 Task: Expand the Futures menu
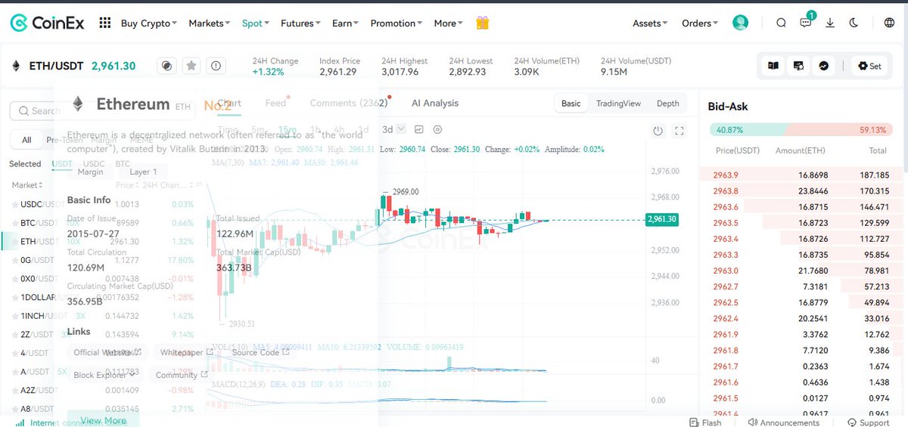click(300, 23)
